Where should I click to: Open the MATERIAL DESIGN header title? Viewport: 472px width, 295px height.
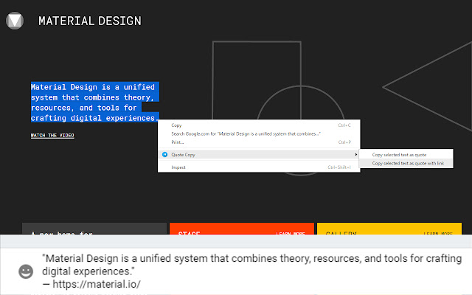(x=90, y=21)
